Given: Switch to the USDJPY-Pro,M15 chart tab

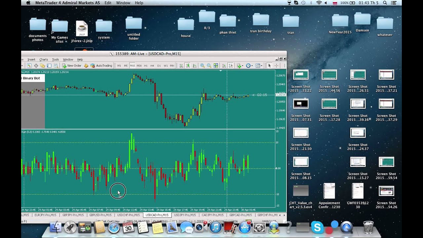Looking at the screenshot, I should pos(184,215).
